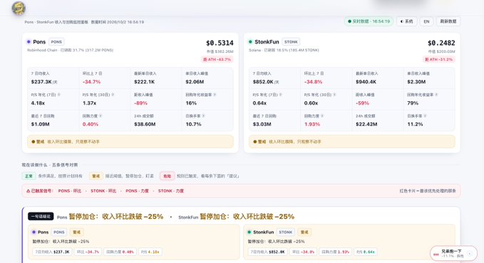Click Pons 7 日均收入 value $237.3K
Viewport: 484px width, 263px height.
click(x=41, y=82)
